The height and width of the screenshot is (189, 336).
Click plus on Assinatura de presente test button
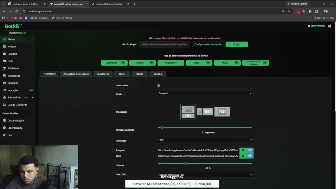(x=265, y=63)
